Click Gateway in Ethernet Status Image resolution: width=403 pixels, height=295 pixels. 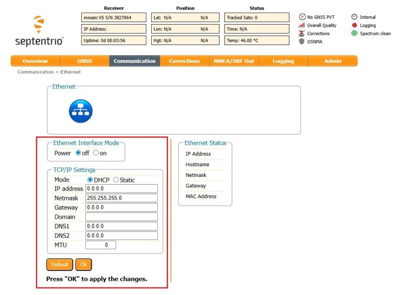[196, 186]
